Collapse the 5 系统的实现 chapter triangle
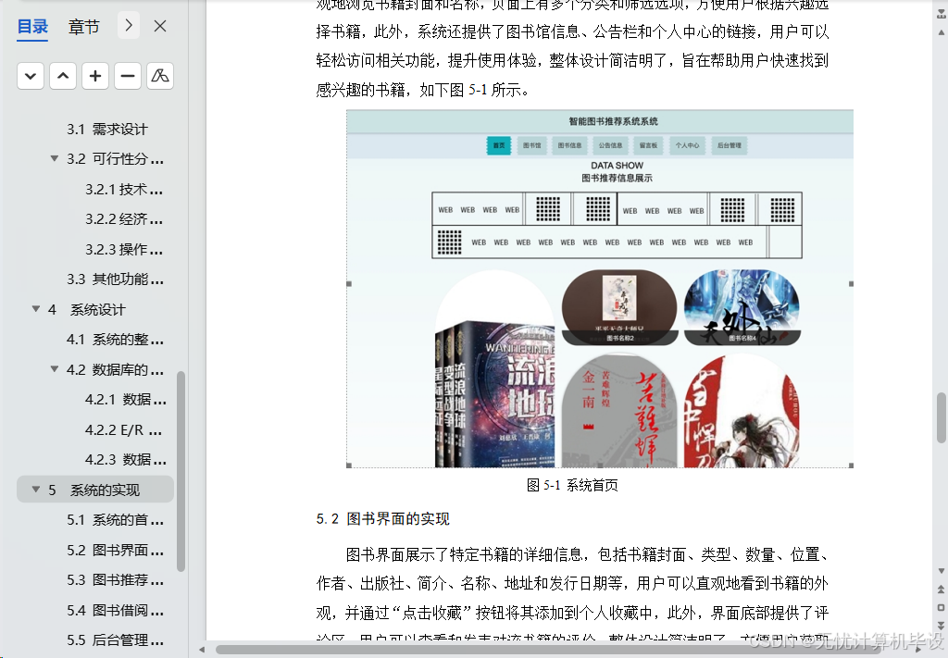Image resolution: width=948 pixels, height=658 pixels. point(36,489)
